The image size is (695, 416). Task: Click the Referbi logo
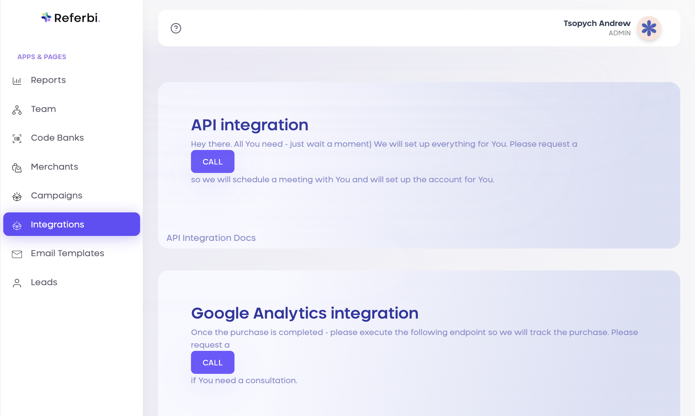[70, 18]
